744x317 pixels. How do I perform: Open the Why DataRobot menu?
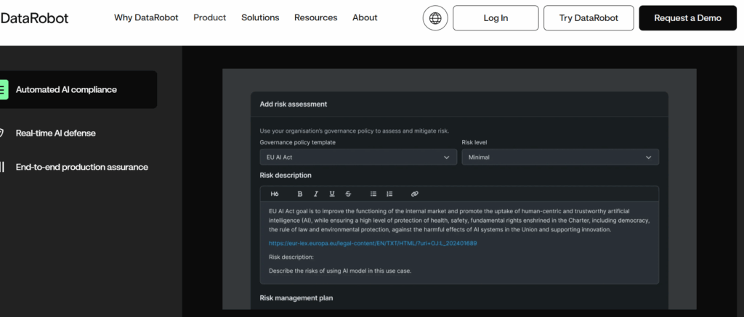(x=146, y=17)
